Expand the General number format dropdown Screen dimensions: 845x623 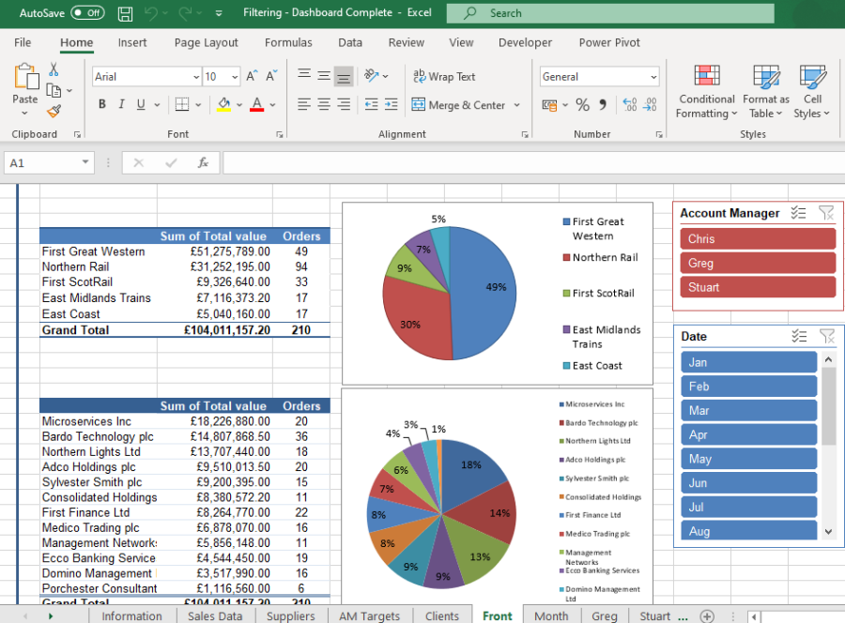coord(653,77)
